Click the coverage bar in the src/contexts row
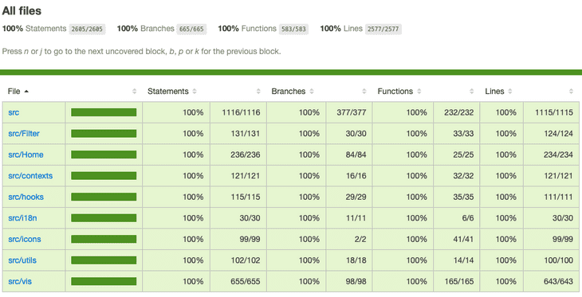The height and width of the screenshot is (297, 582). (x=104, y=176)
